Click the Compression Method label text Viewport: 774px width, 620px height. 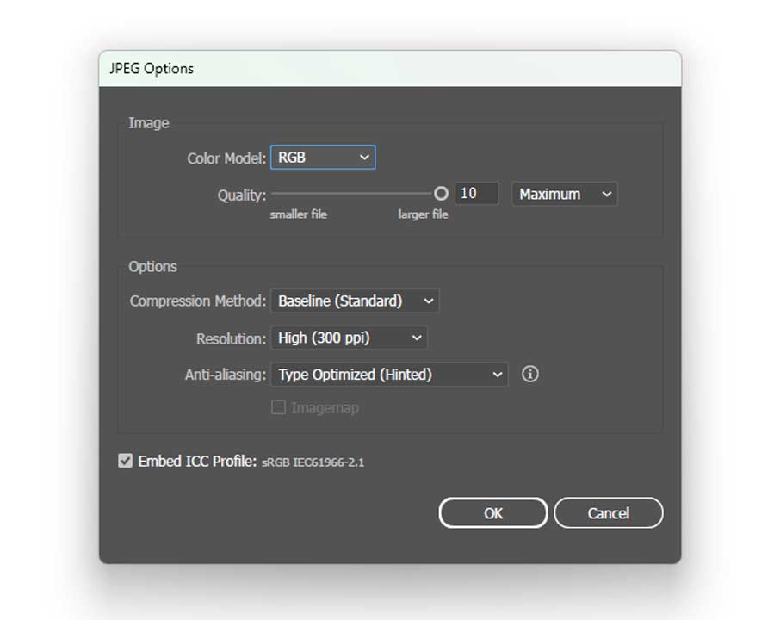pos(198,301)
